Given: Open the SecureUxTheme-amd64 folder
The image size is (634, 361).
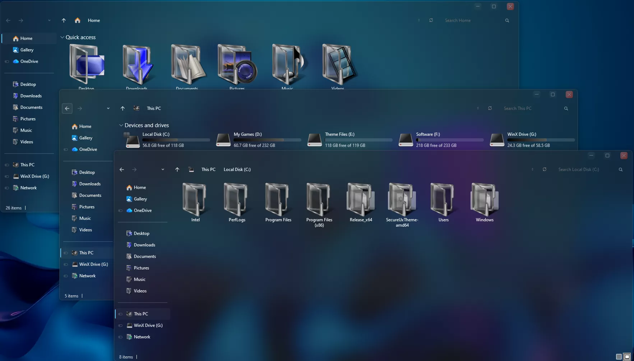Looking at the screenshot, I should 402,201.
